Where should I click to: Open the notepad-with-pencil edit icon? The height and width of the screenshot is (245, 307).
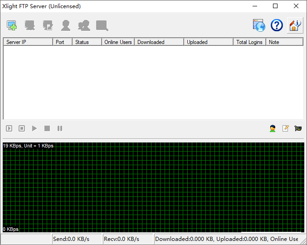click(286, 128)
